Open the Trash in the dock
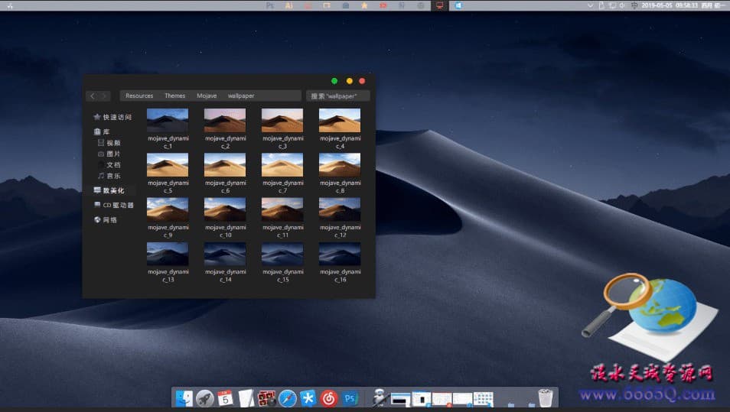730x412 pixels. pos(545,398)
